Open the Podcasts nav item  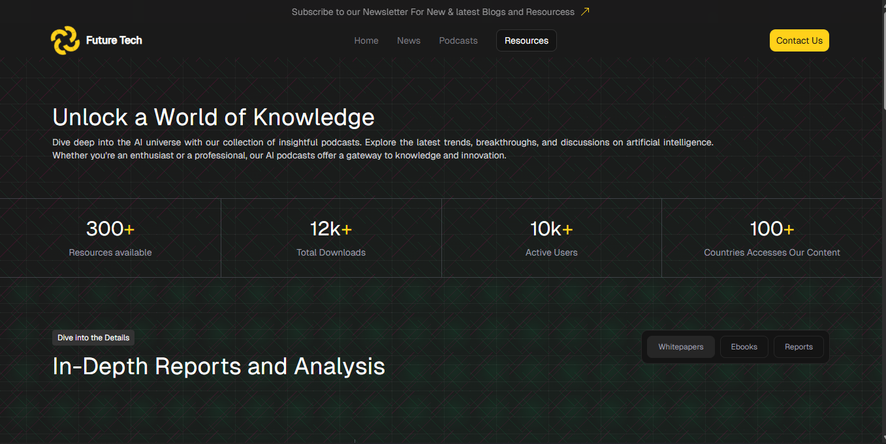[x=458, y=40]
